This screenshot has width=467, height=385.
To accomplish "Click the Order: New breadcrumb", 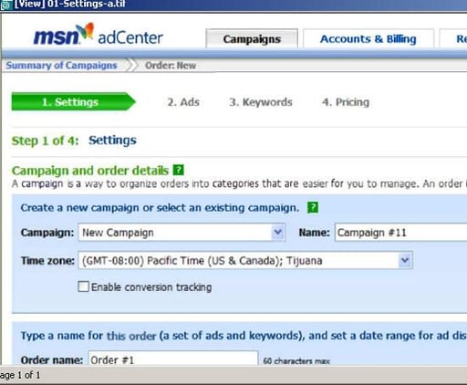I will click(171, 66).
